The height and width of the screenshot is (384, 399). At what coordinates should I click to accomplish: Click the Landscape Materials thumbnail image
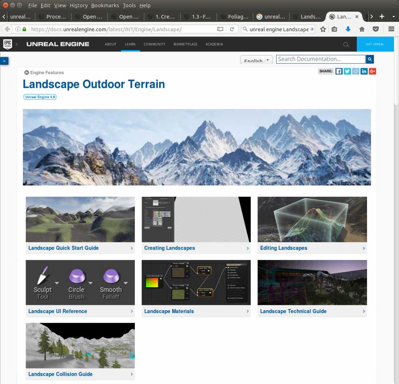(x=196, y=283)
